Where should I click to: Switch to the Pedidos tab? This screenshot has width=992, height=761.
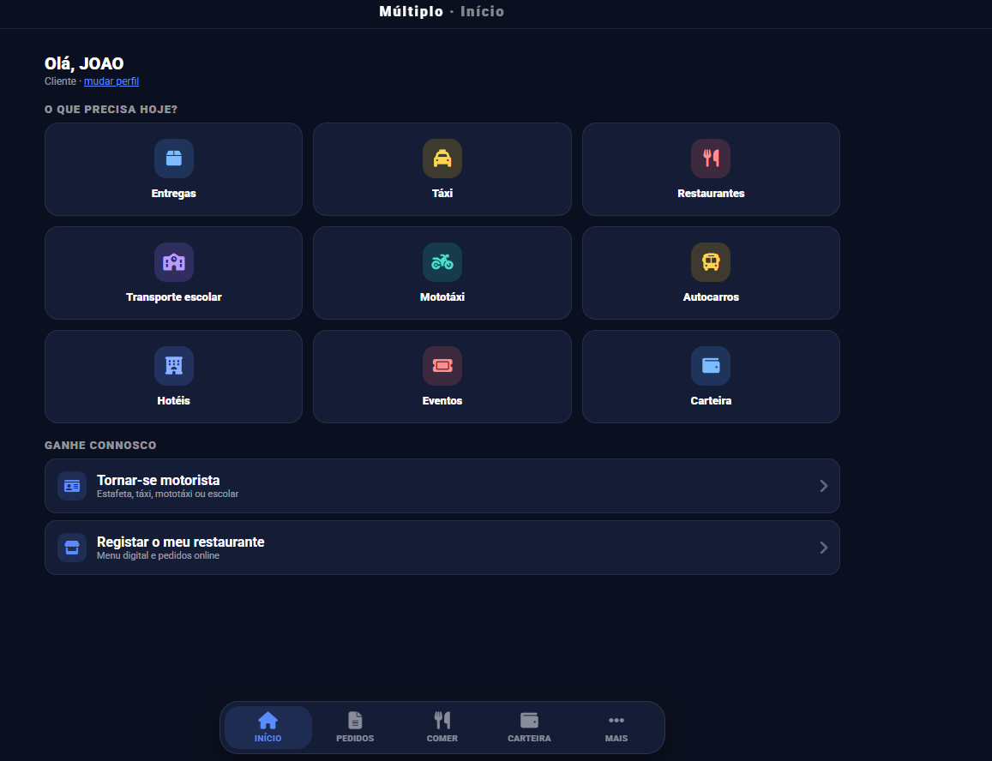point(355,728)
